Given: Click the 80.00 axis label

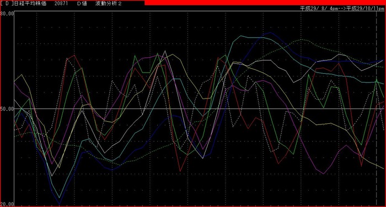Looking at the screenshot, I should 7,13.
